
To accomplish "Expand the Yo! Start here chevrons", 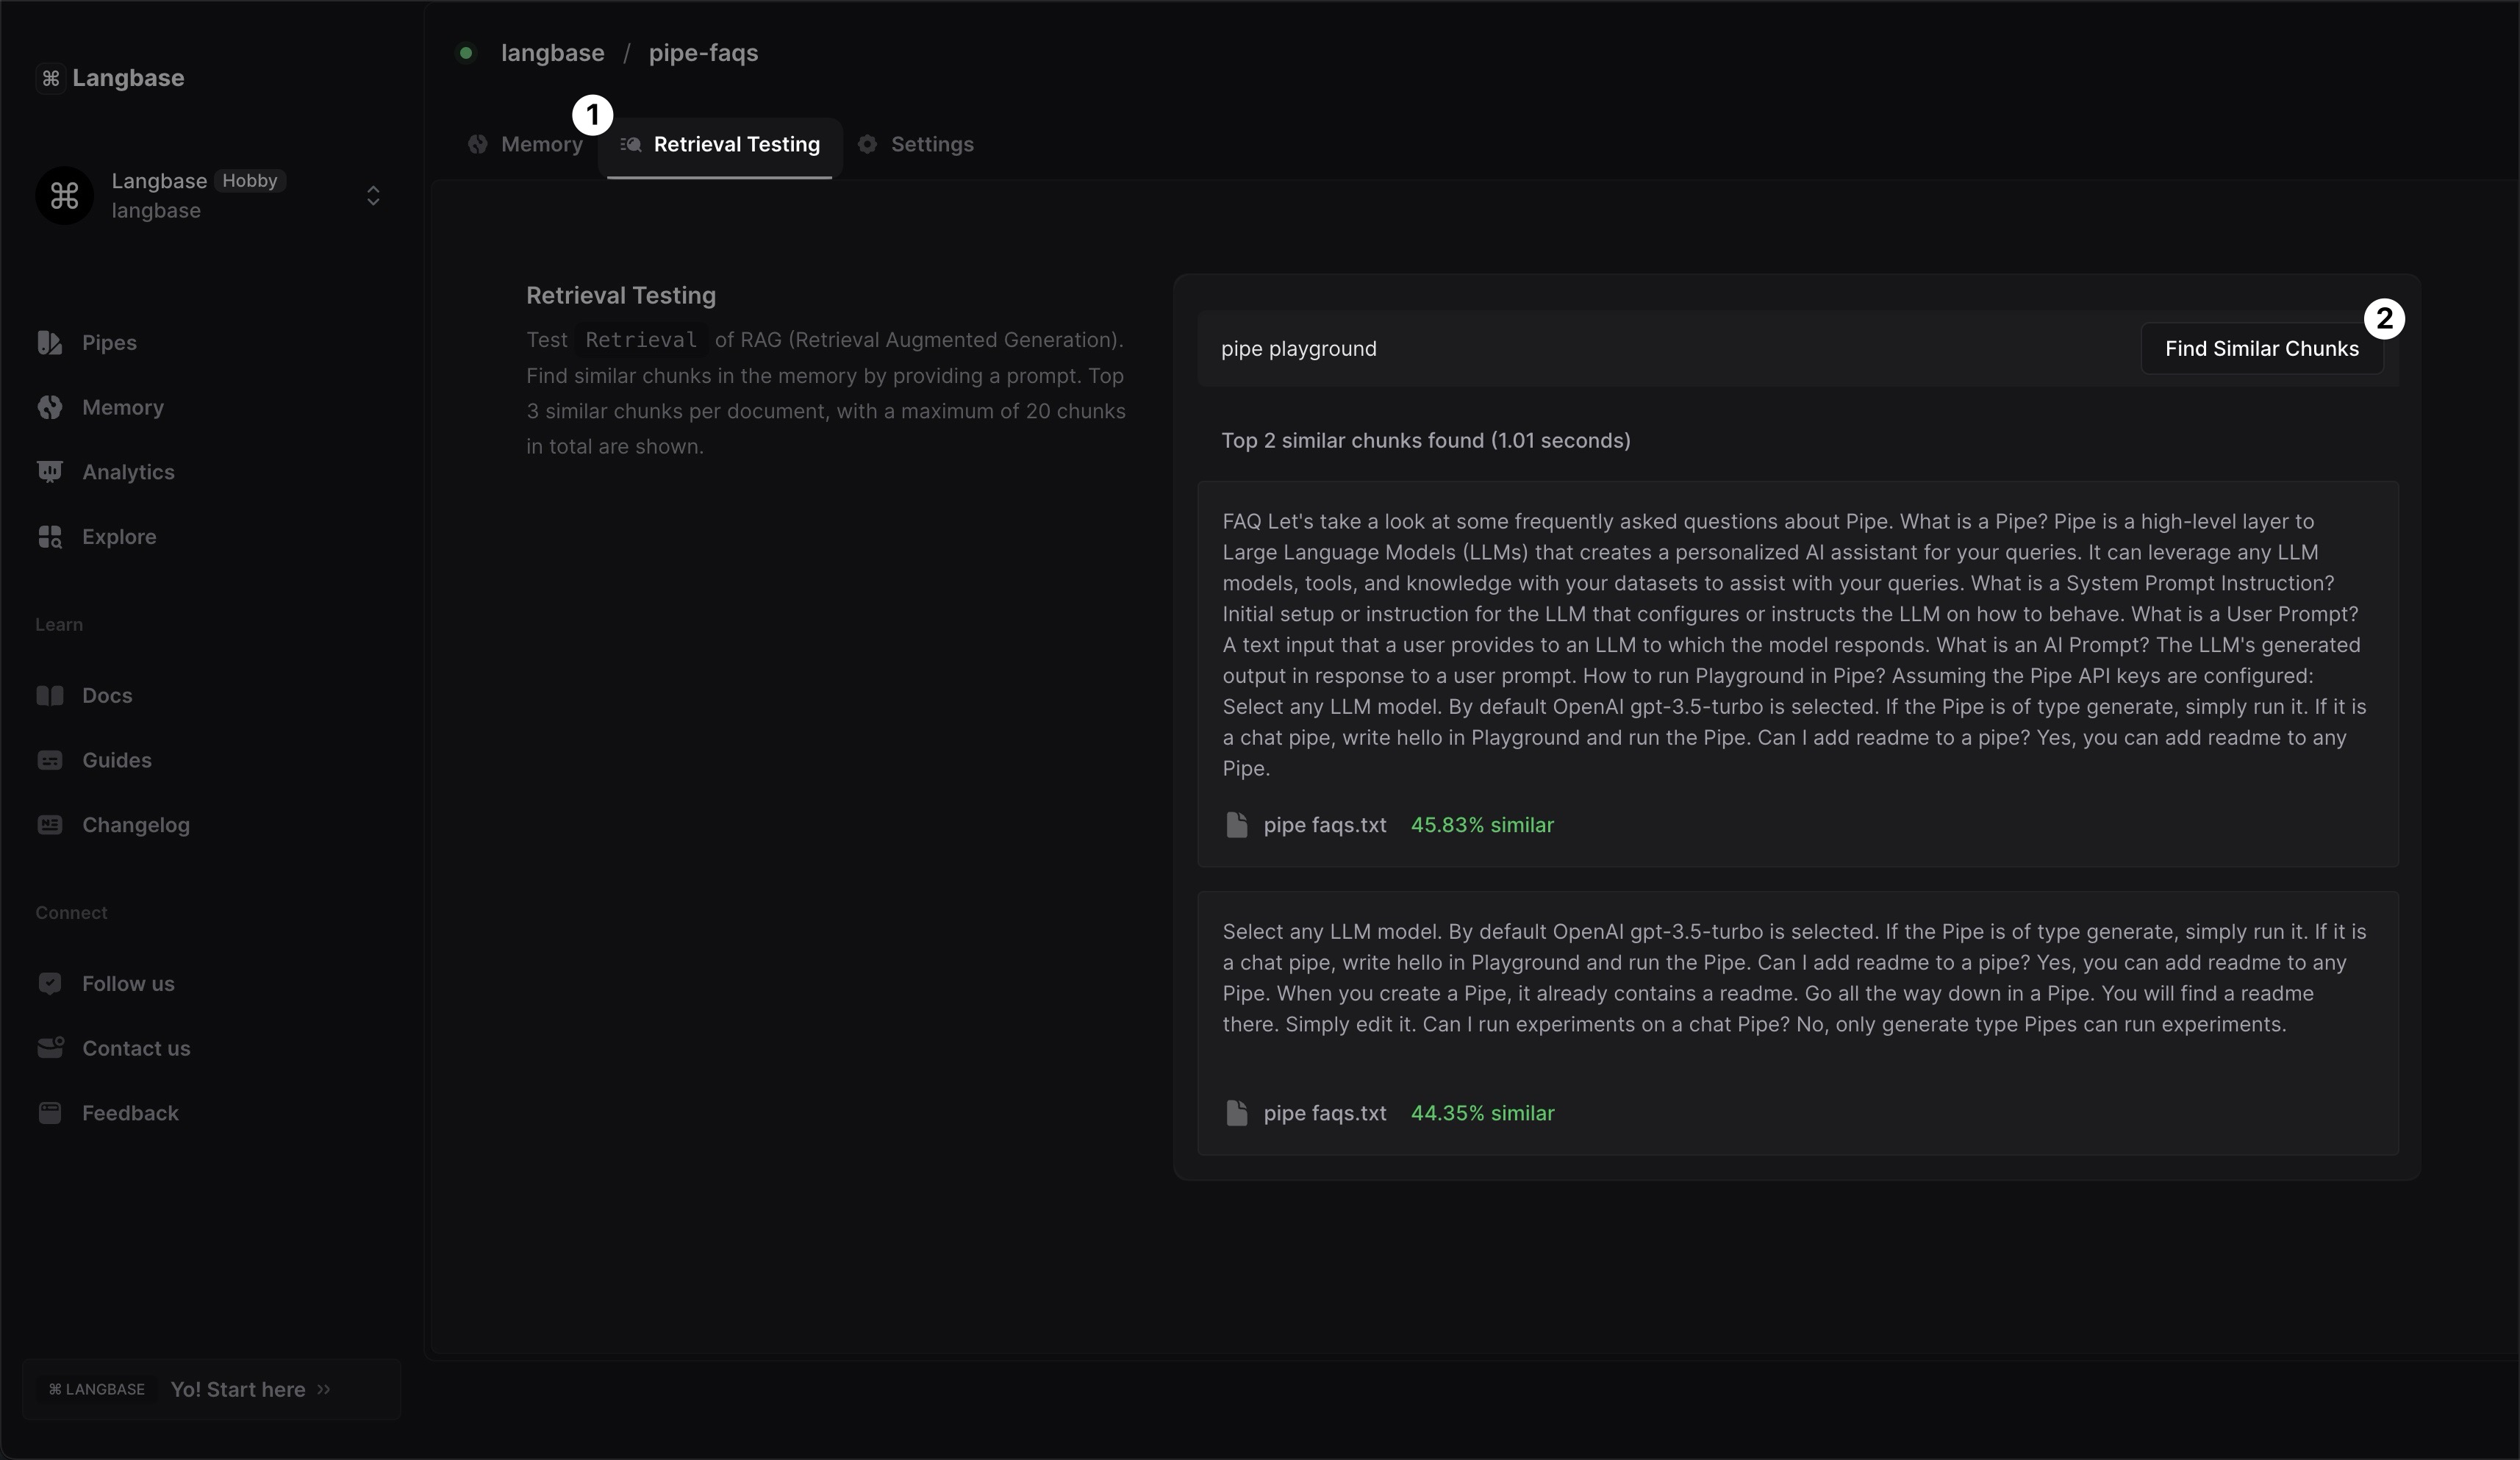I will 324,1389.
